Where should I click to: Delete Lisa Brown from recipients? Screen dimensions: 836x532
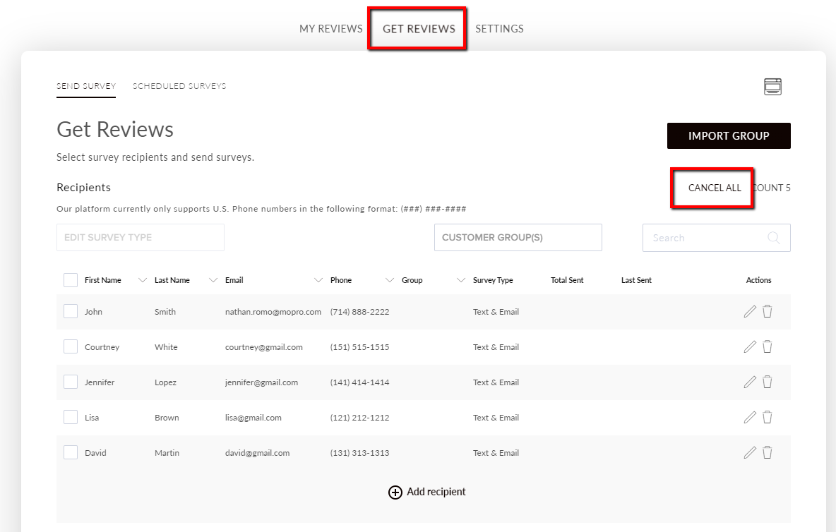(x=768, y=418)
